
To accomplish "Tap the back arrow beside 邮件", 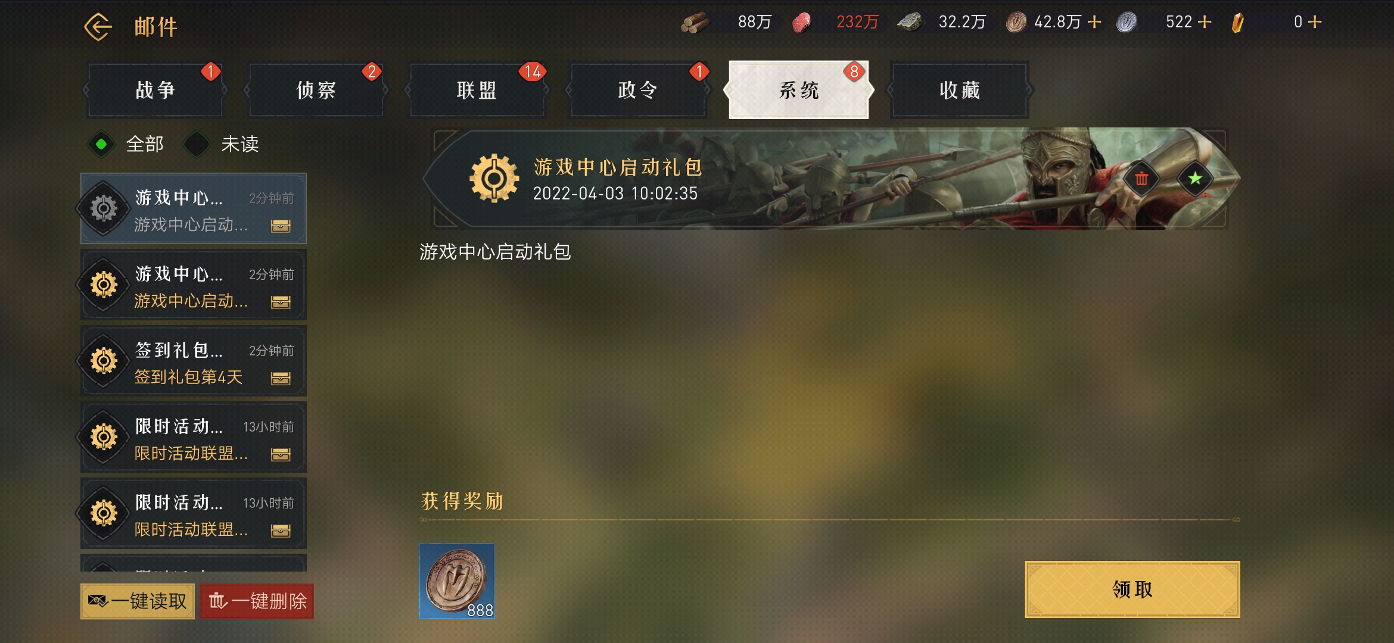I will click(98, 27).
